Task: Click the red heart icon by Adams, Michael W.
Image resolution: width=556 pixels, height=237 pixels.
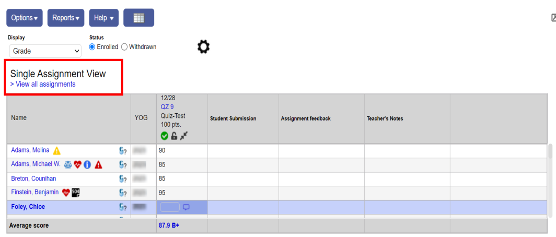Action: tap(78, 164)
